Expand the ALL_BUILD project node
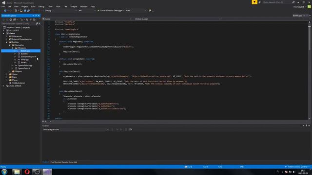 click(x=3, y=30)
